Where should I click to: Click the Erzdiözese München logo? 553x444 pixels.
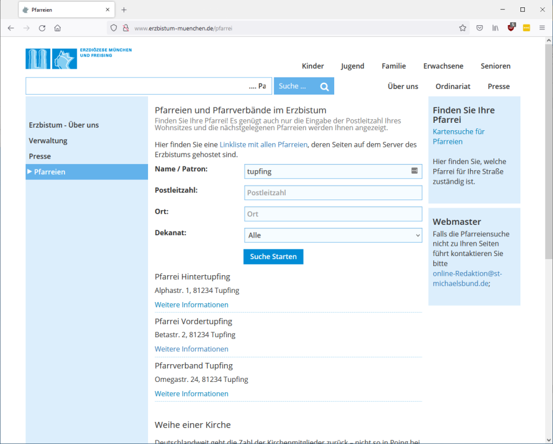[52, 58]
